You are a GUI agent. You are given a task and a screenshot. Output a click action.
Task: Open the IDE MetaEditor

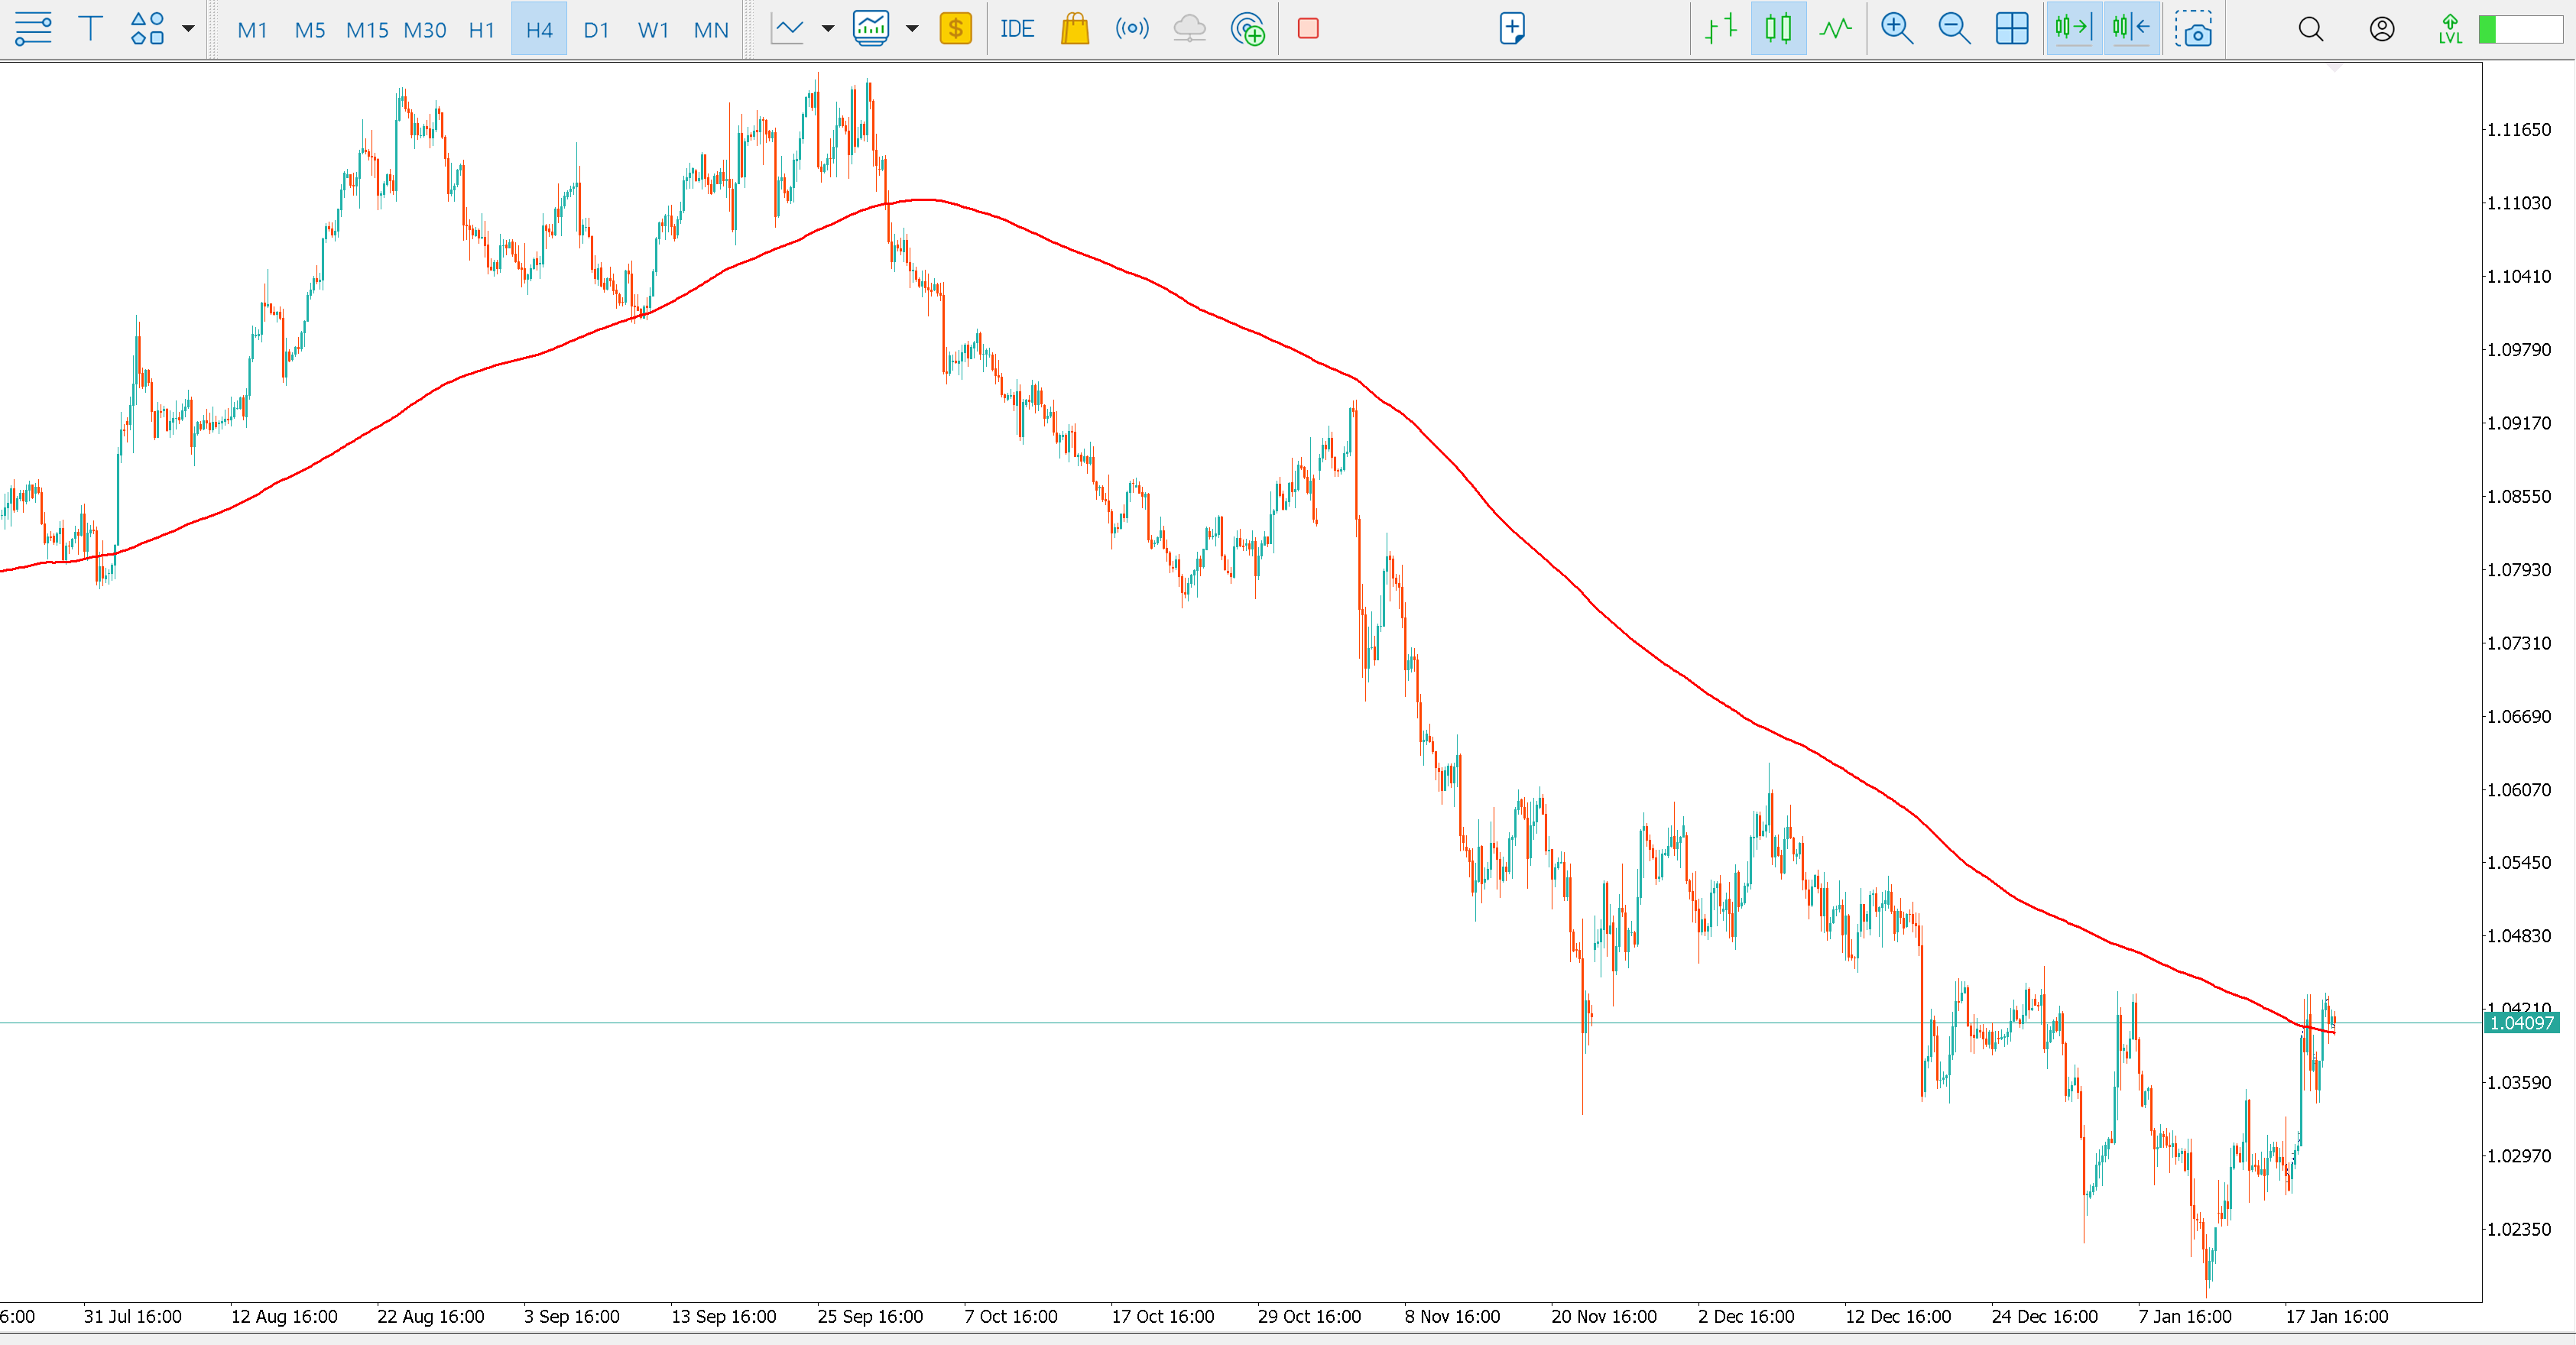pos(1017,29)
